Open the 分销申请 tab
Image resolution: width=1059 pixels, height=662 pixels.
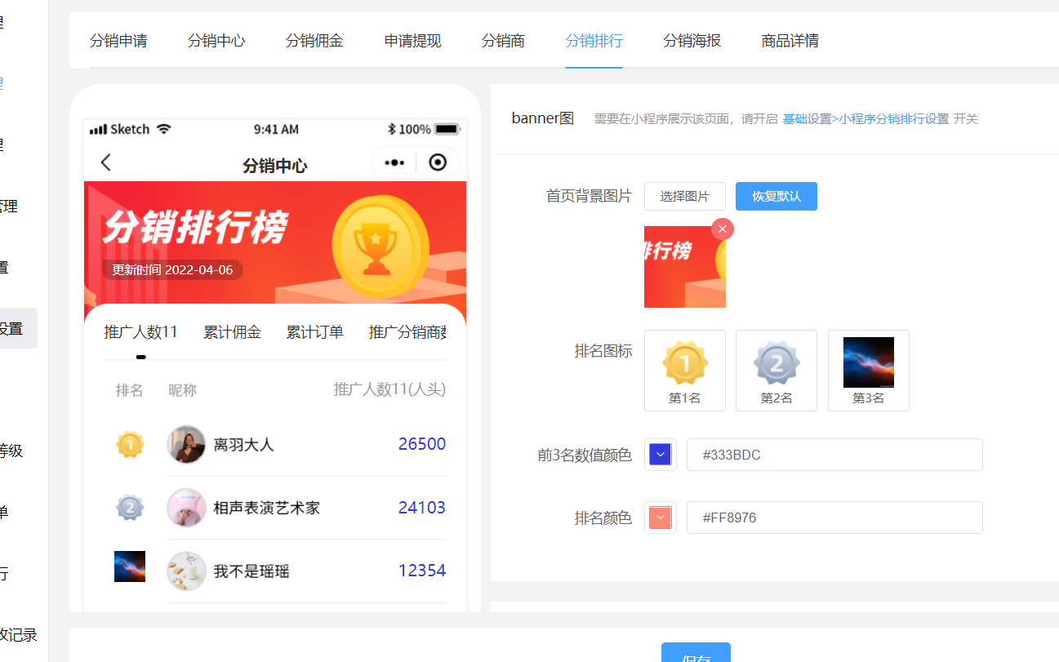pos(118,41)
